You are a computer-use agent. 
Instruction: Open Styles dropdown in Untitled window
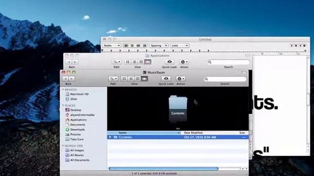tap(112, 45)
